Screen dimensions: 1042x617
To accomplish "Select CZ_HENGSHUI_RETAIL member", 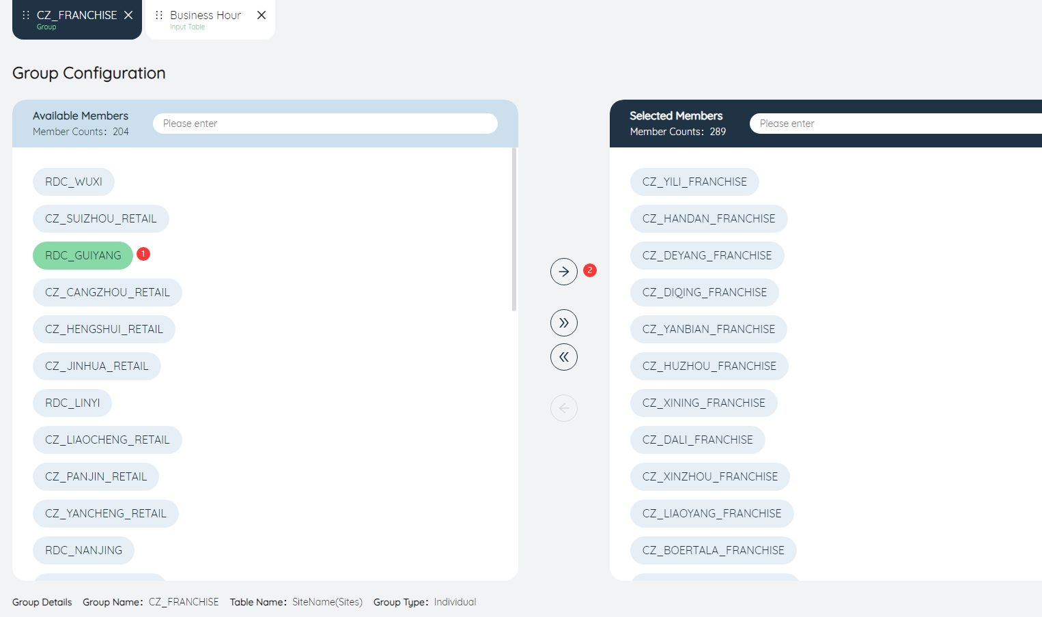I will coord(104,329).
